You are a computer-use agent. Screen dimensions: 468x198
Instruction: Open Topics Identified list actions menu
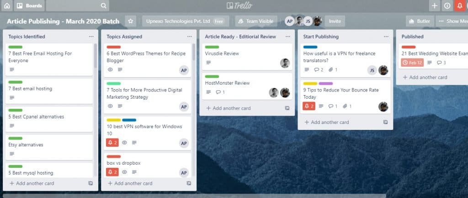click(x=91, y=37)
